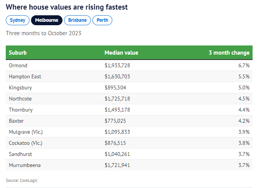Image resolution: width=261 pixels, height=188 pixels.
Task: Click median value $1,095,833
Action: point(117,132)
